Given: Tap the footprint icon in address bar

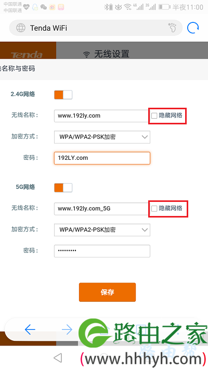Looking at the screenshot, I should click(173, 28).
